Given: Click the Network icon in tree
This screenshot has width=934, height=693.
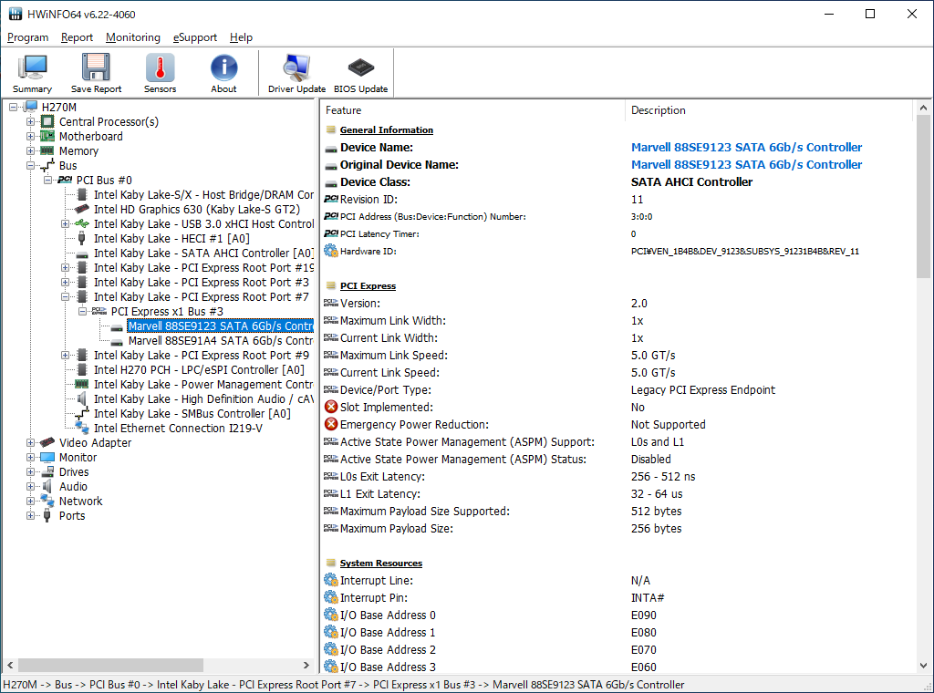Looking at the screenshot, I should (47, 501).
